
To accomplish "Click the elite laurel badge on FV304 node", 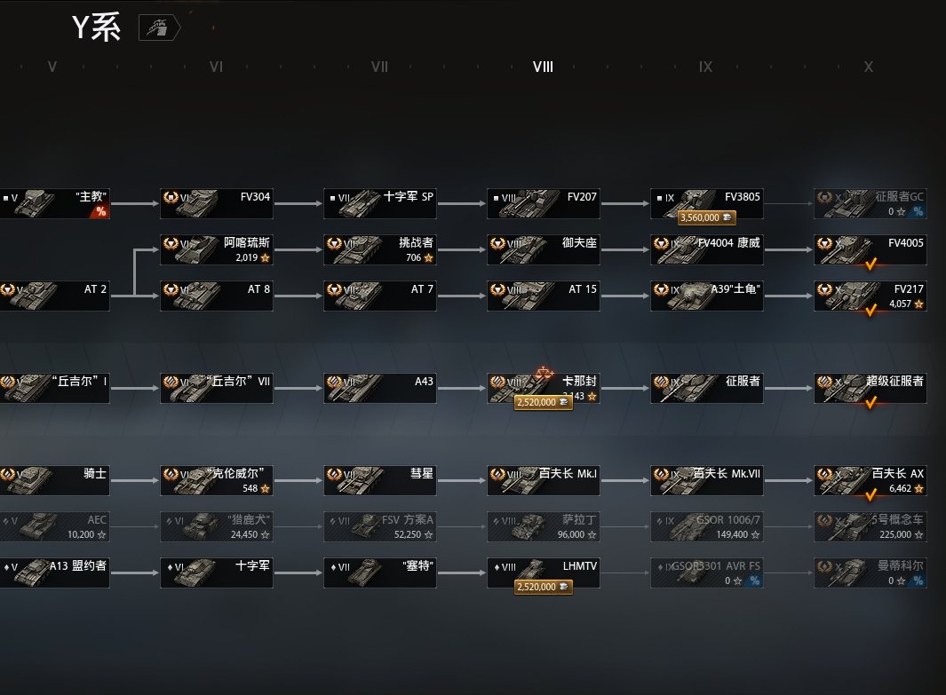I will point(171,197).
